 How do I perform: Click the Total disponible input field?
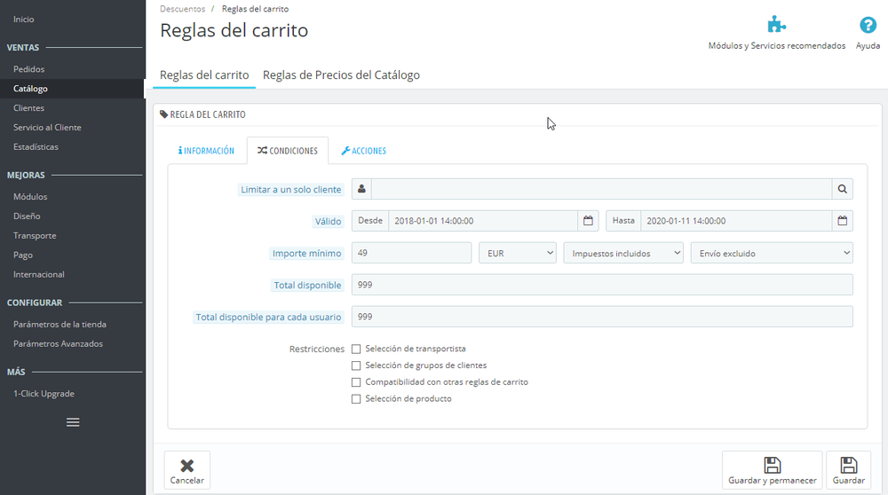602,285
